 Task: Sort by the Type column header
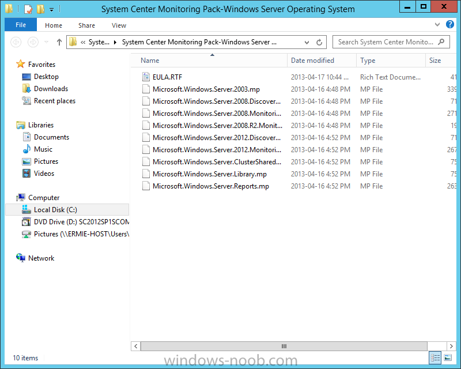coord(391,61)
